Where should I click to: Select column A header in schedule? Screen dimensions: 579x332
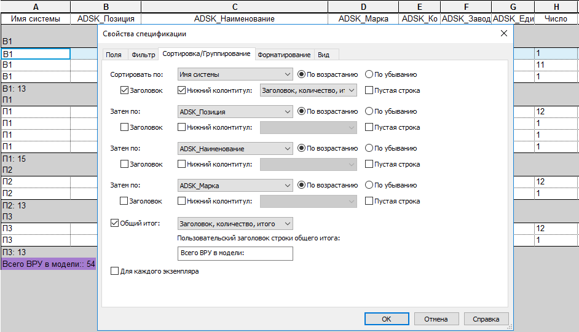[x=36, y=7]
